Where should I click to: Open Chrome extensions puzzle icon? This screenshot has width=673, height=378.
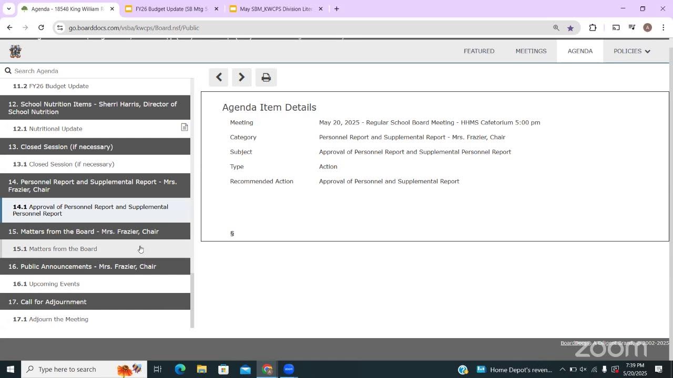(593, 28)
